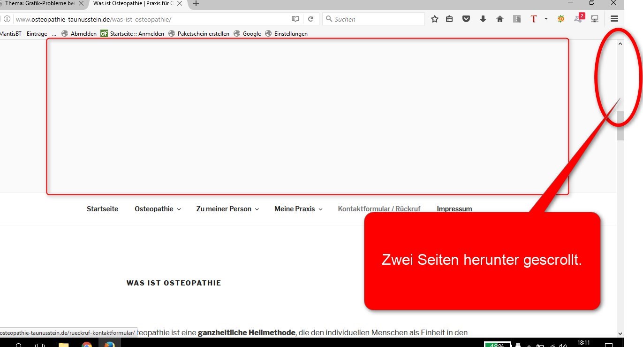Go to the browser home page icon

(x=500, y=19)
